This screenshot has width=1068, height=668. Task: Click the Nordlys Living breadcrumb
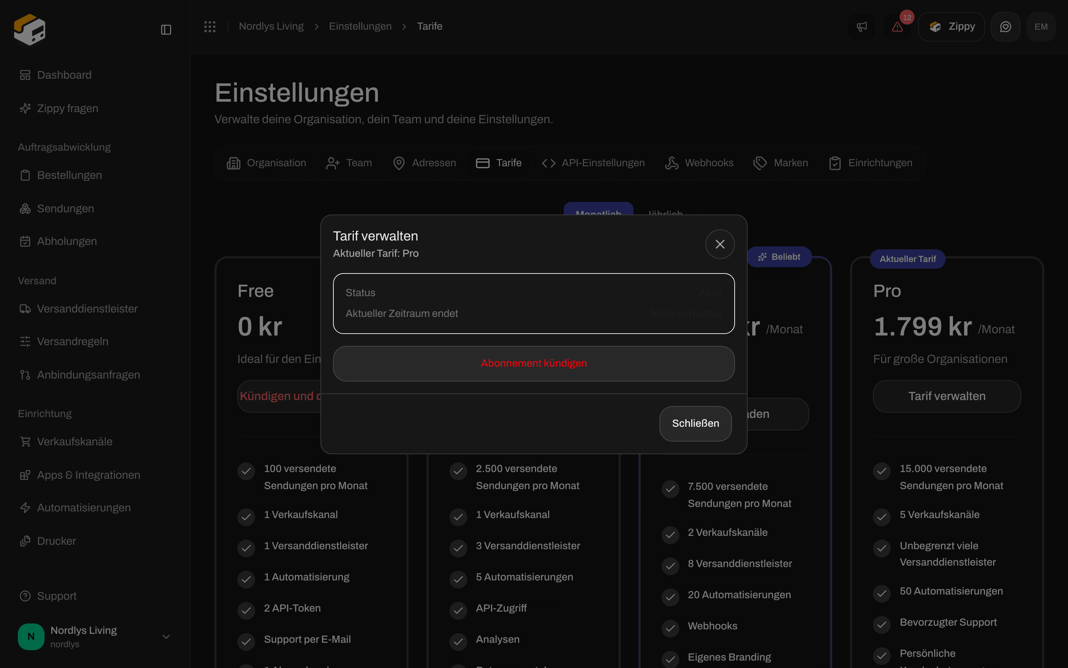(271, 26)
